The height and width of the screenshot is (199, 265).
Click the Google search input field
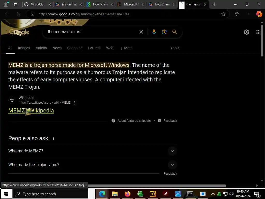pyautogui.click(x=92, y=32)
